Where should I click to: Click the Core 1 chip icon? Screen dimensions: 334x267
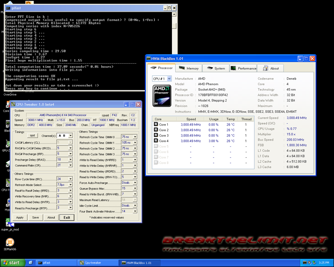pyautogui.click(x=156, y=124)
